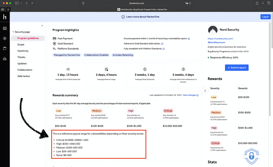Click the Low severity badge in Rewards summary

(x=59, y=111)
